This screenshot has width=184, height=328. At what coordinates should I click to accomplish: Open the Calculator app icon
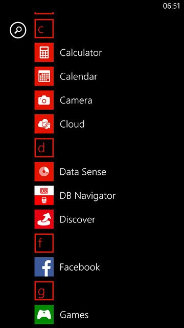(44, 52)
